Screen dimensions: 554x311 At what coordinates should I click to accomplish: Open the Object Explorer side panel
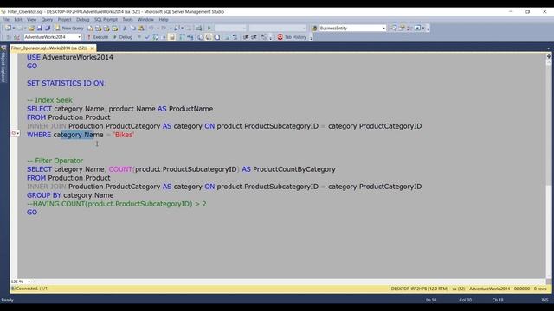[x=3, y=63]
